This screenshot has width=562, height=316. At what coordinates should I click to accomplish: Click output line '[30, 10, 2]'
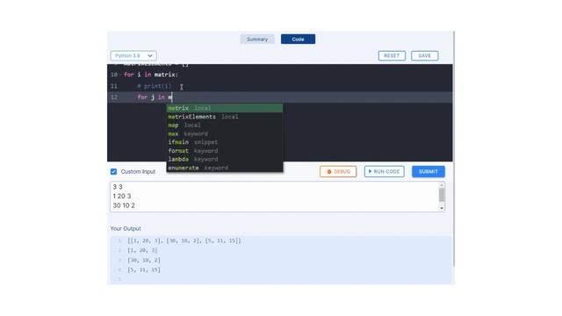(x=144, y=260)
